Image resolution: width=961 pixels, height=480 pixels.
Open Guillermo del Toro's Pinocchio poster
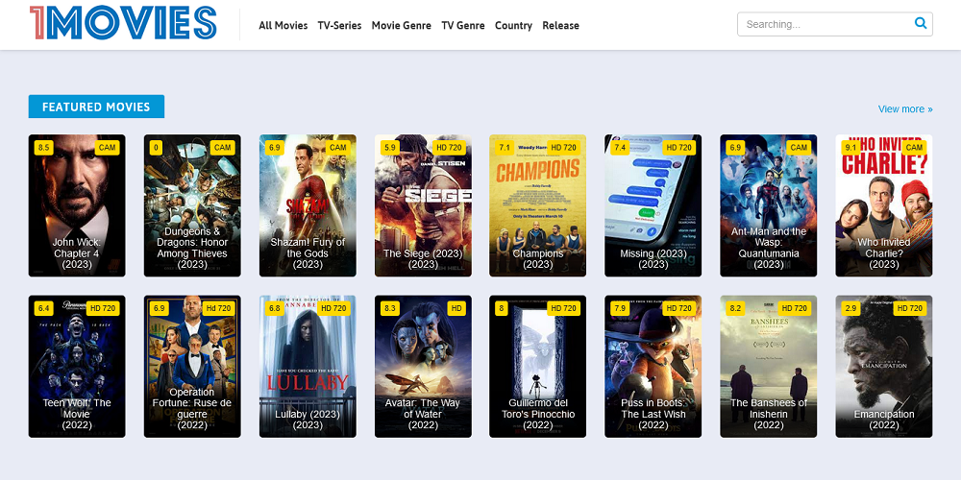pos(537,367)
